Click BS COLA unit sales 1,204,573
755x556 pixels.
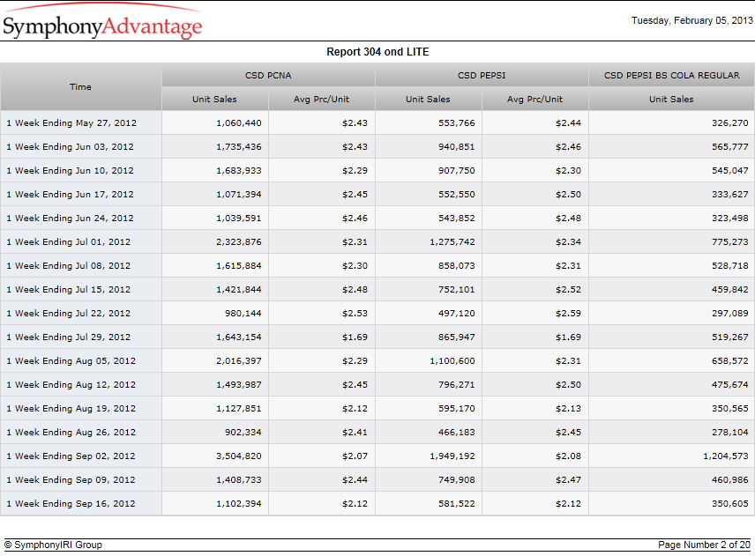[x=726, y=456]
